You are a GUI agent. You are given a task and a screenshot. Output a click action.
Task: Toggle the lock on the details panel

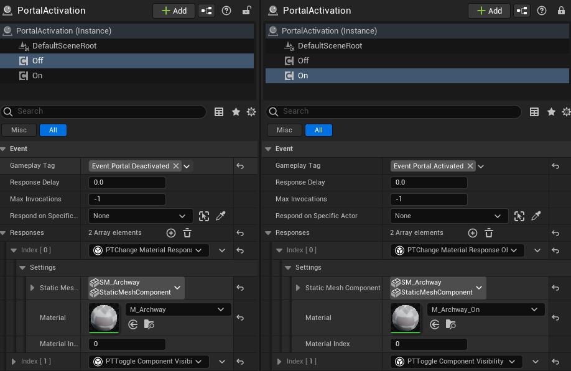tap(246, 11)
